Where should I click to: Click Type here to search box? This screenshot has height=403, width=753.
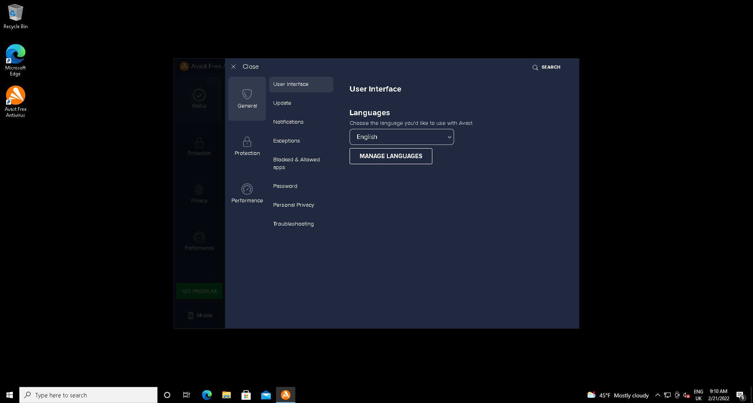coord(88,395)
